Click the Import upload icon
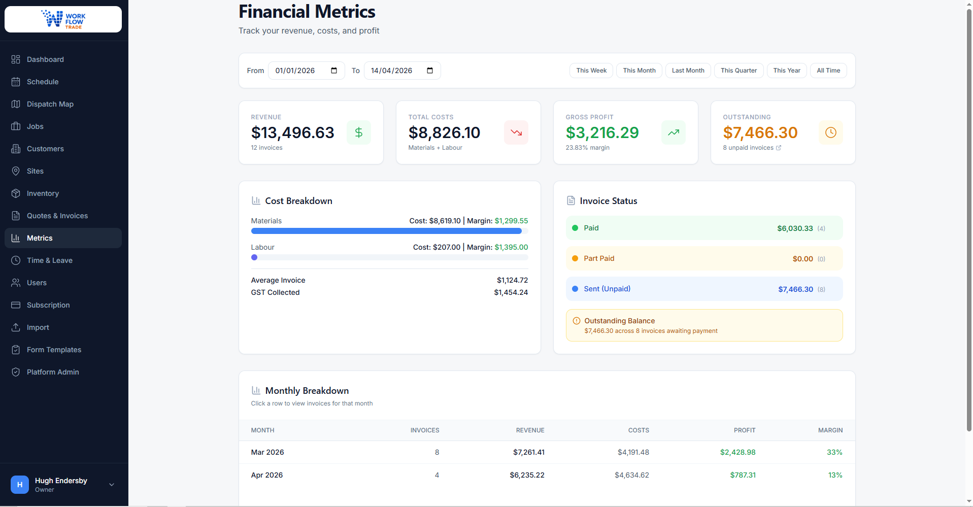 16,327
